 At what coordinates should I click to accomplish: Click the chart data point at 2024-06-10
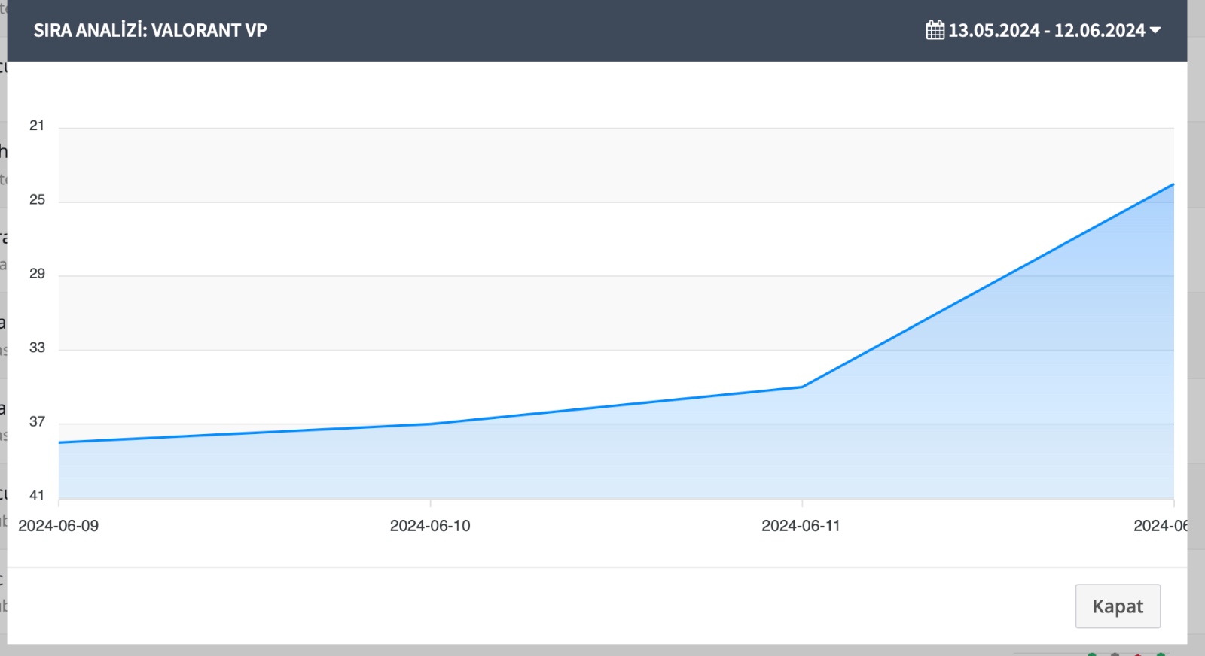point(430,424)
